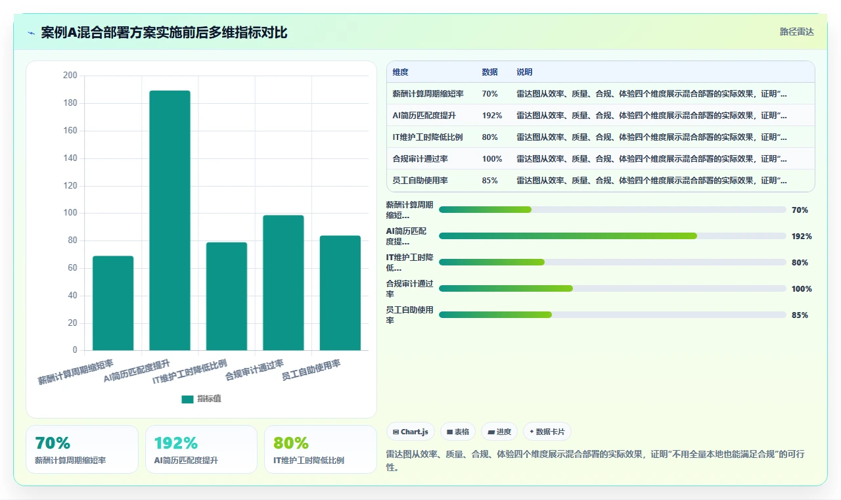The width and height of the screenshot is (841, 500).
Task: Open the 70% 薪酬计算周期缩短率 stat card
Action: coord(82,449)
